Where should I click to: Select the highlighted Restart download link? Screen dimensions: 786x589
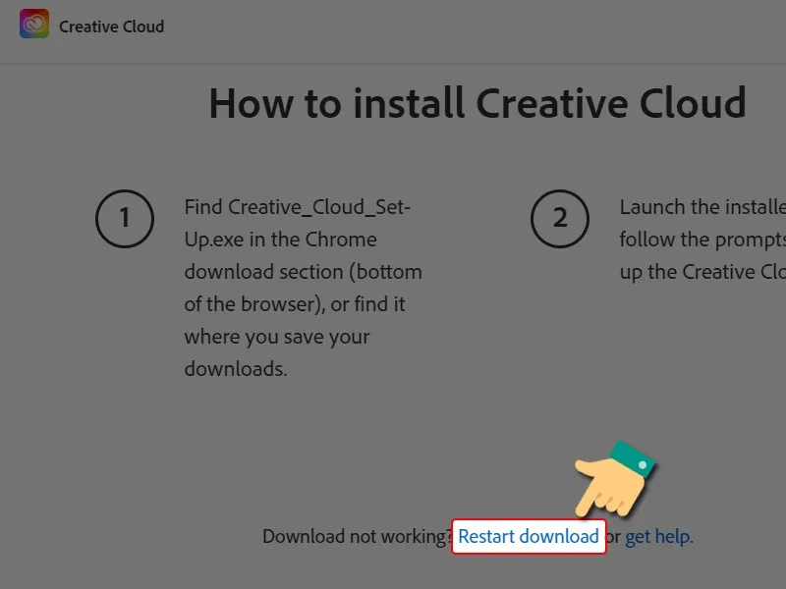[x=529, y=537]
